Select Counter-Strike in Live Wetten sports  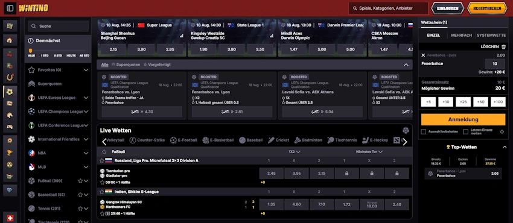pyautogui.click(x=147, y=140)
